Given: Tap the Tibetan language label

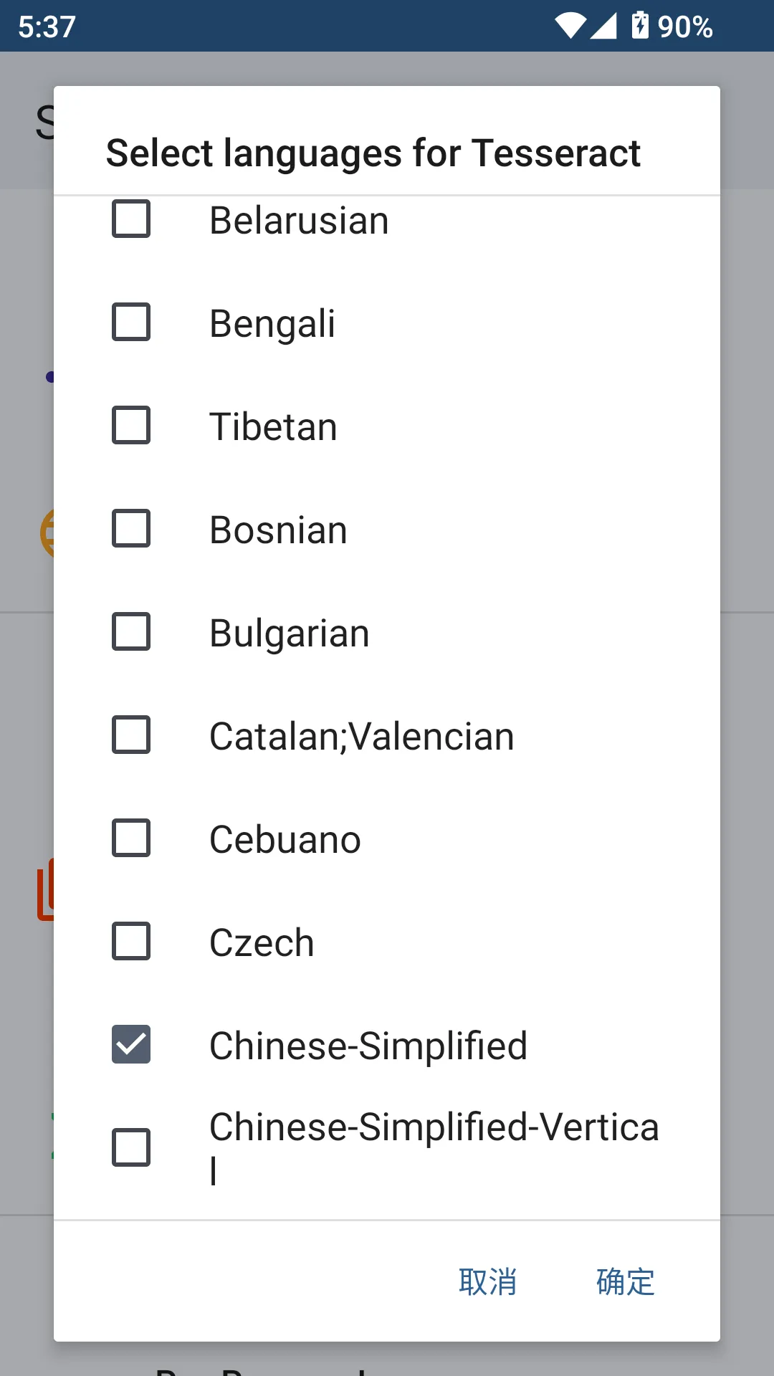Looking at the screenshot, I should (x=273, y=427).
